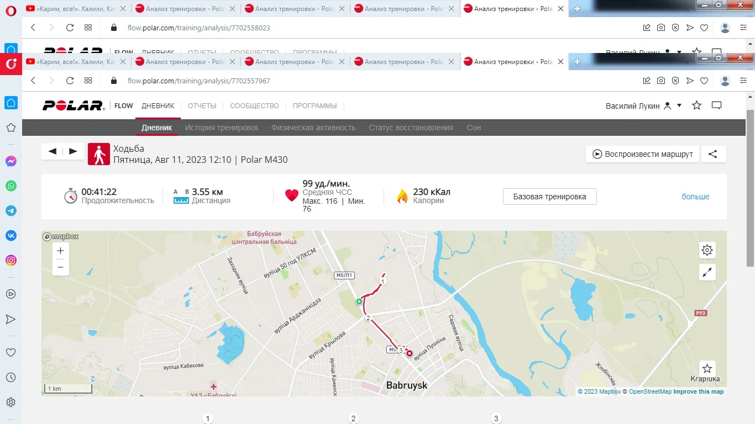Screen dimensions: 755x424
Task: Click the star button on the map
Action: click(x=707, y=369)
